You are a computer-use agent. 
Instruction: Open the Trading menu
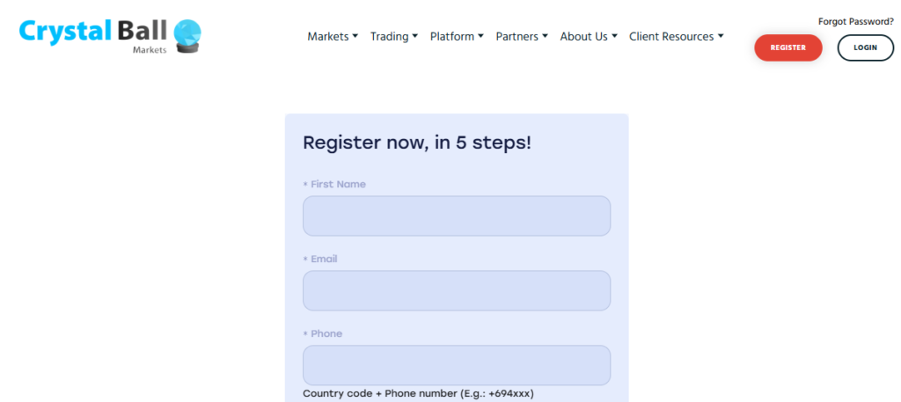389,36
